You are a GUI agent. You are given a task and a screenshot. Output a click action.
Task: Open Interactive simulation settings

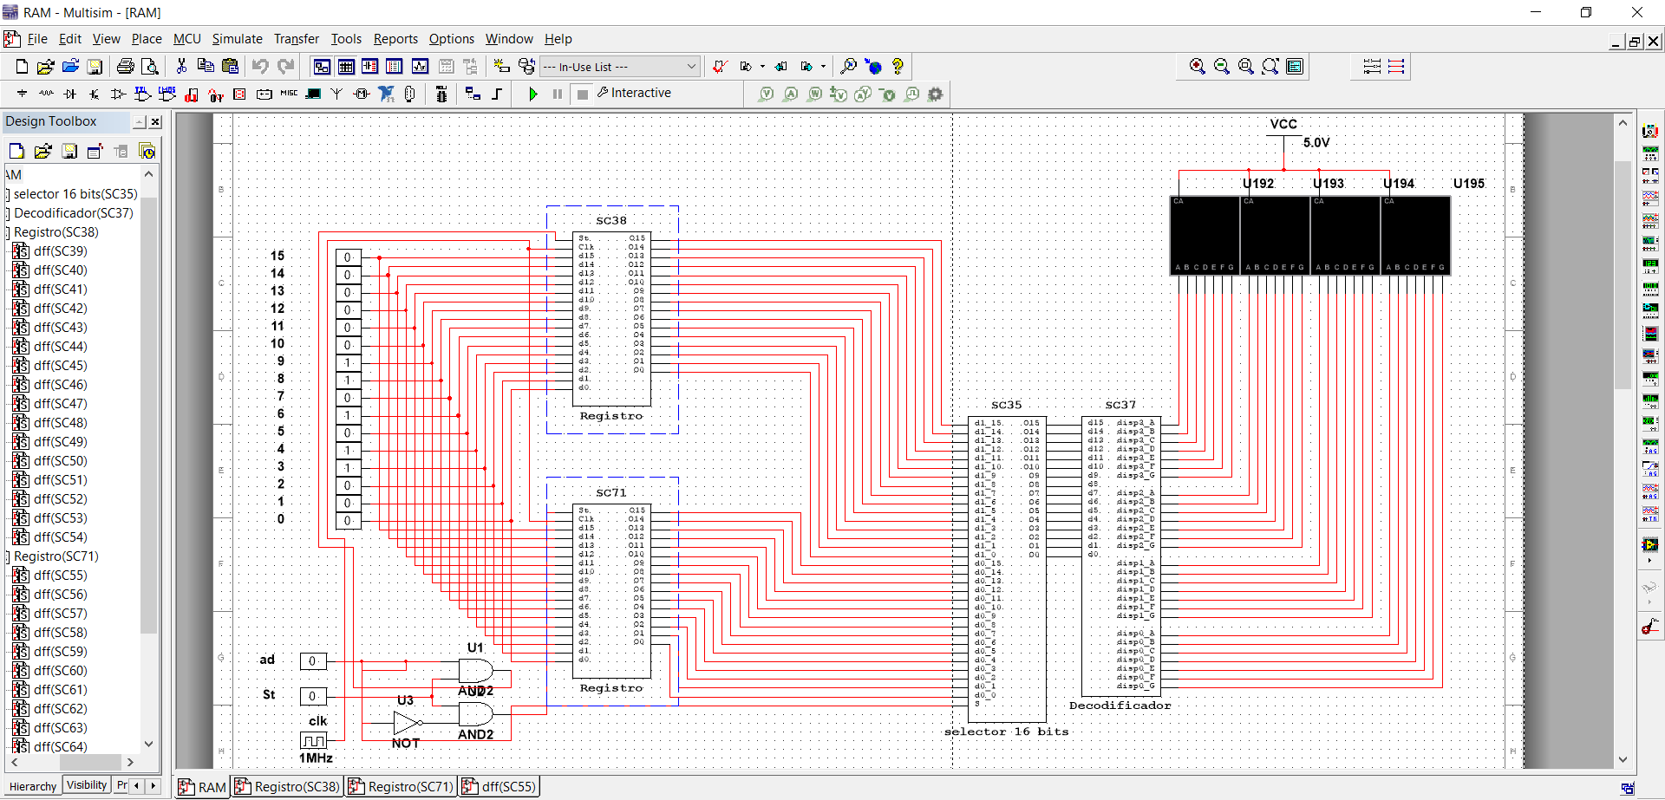(634, 93)
